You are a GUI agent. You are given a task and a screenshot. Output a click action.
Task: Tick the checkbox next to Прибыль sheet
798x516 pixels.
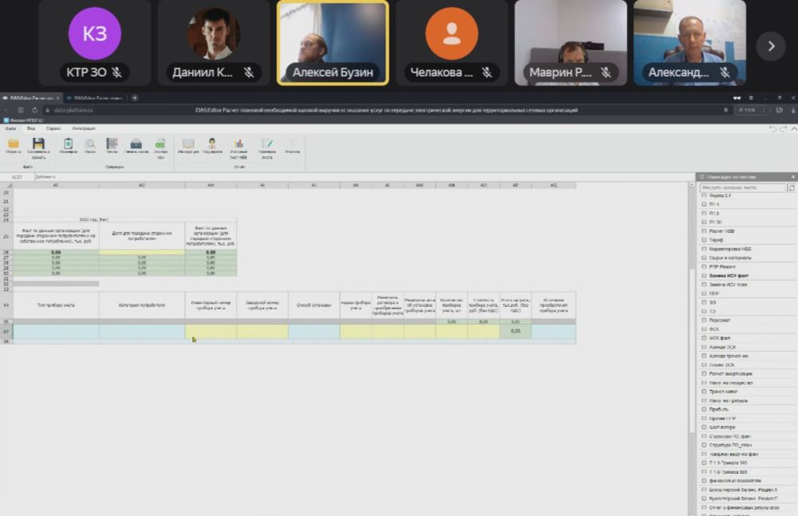pos(703,409)
